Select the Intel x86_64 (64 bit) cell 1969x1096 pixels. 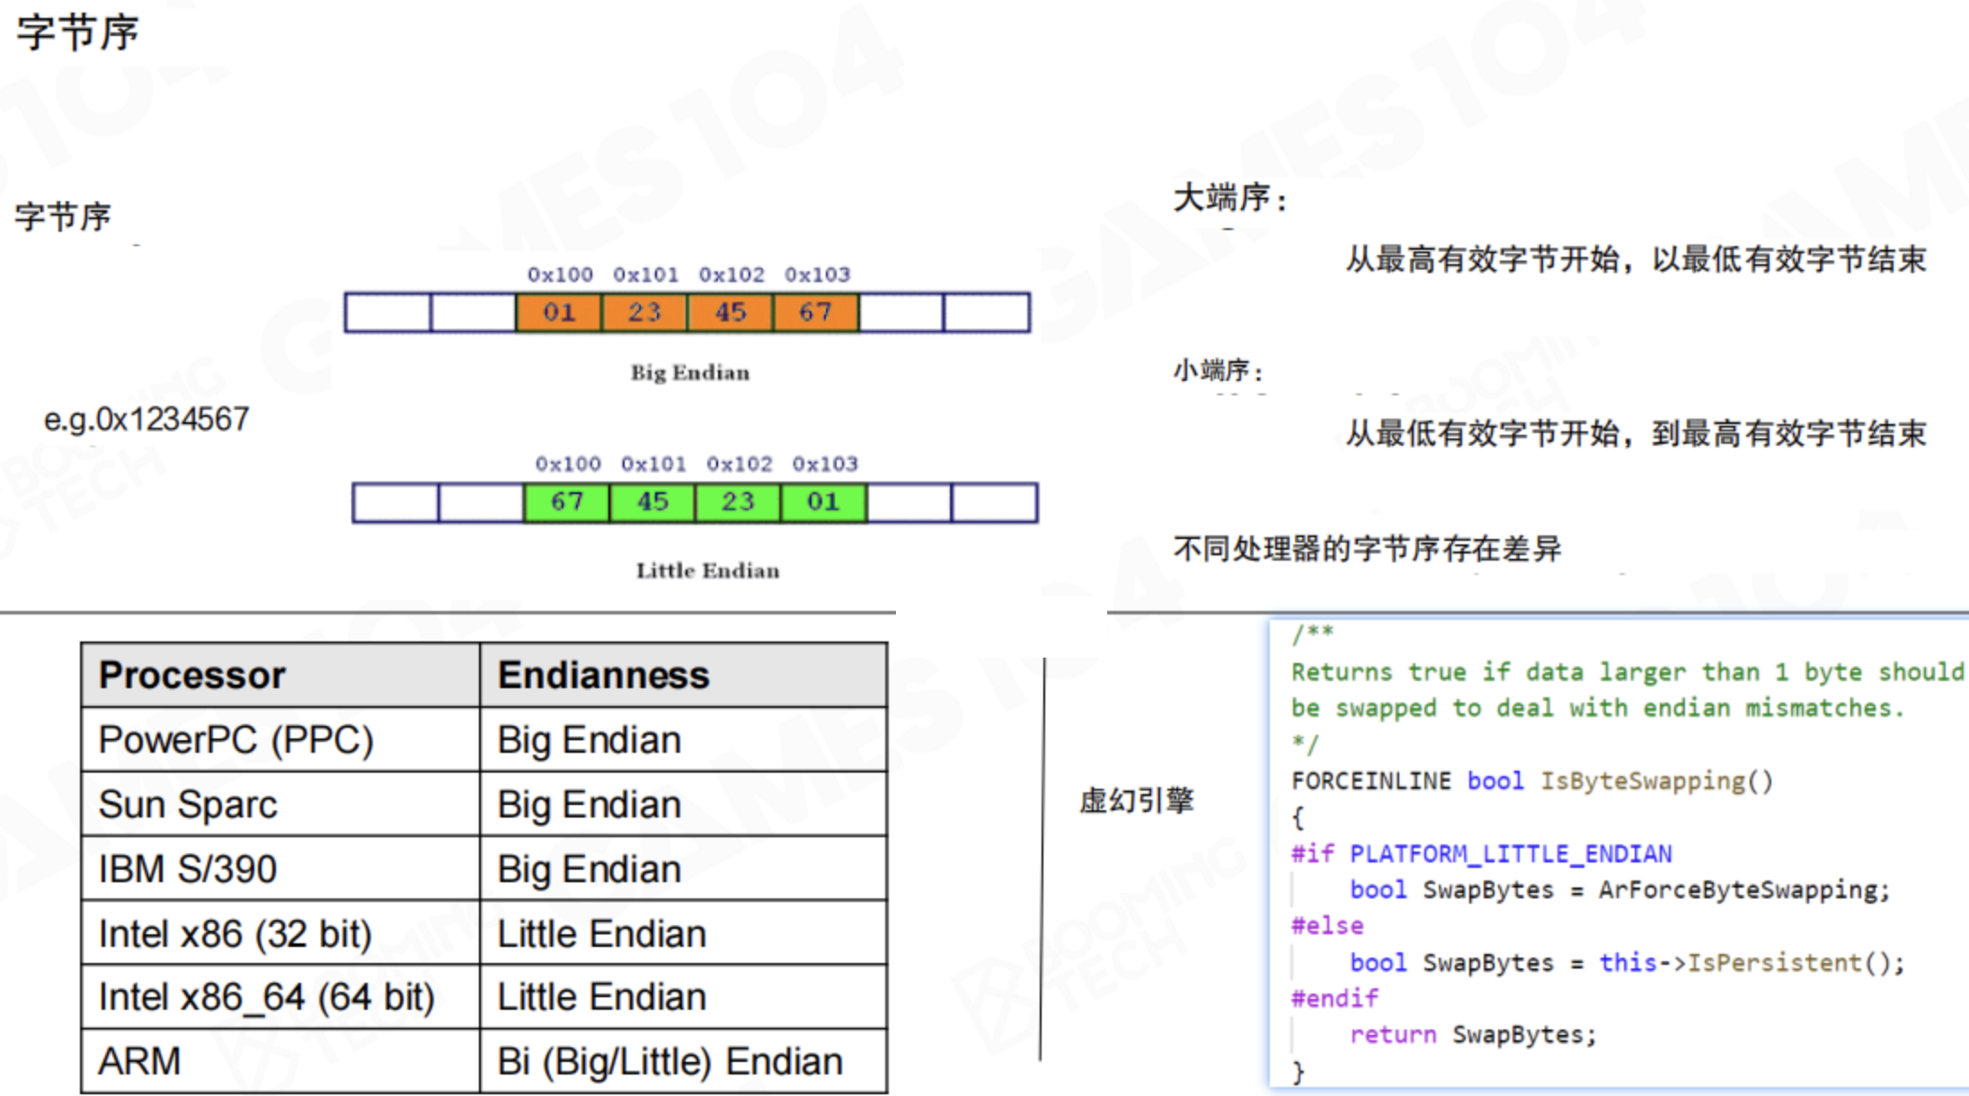[x=266, y=998]
